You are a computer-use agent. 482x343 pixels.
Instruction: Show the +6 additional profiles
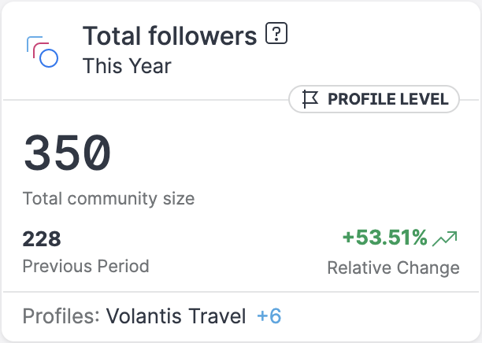pyautogui.click(x=269, y=316)
